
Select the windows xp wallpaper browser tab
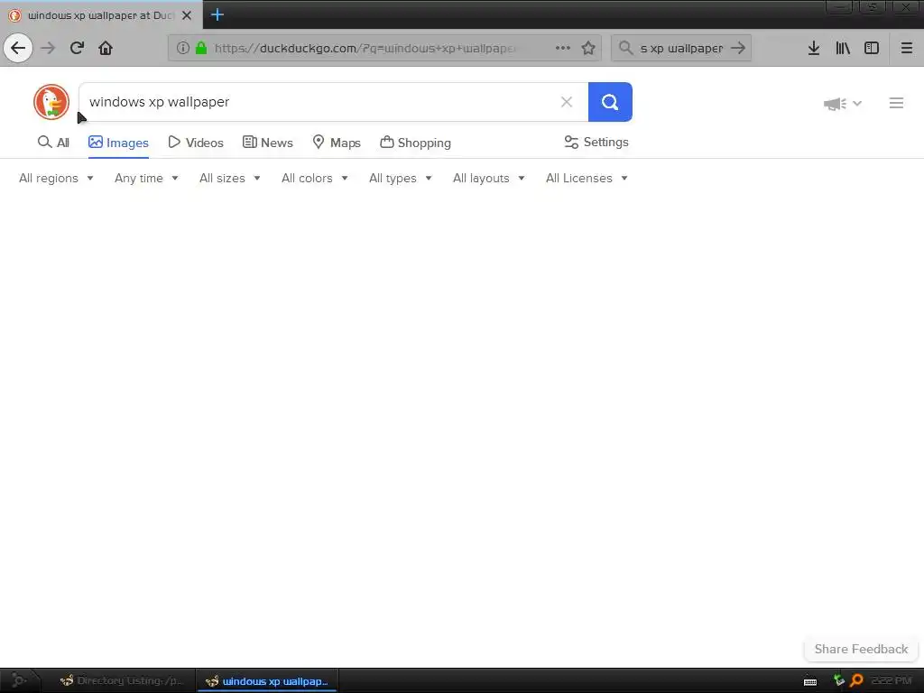point(101,15)
